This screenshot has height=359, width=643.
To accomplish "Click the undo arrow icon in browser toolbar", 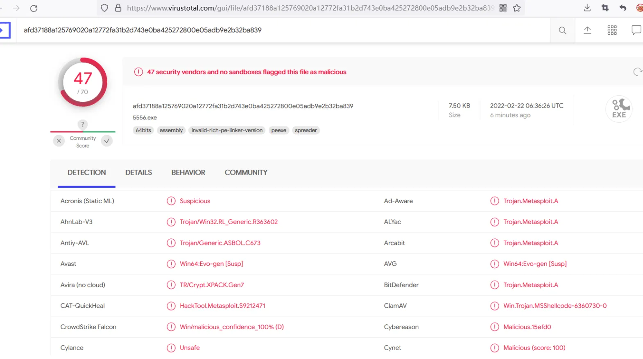I will (x=623, y=8).
